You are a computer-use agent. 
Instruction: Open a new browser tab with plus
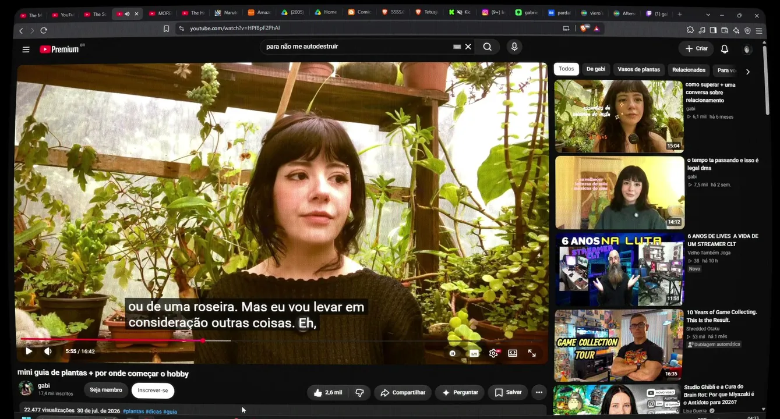point(679,14)
